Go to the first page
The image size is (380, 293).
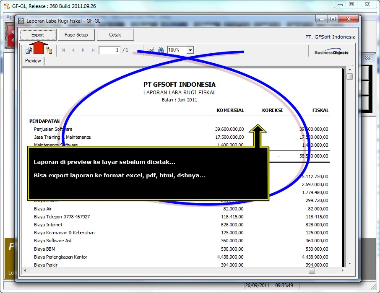click(x=64, y=50)
